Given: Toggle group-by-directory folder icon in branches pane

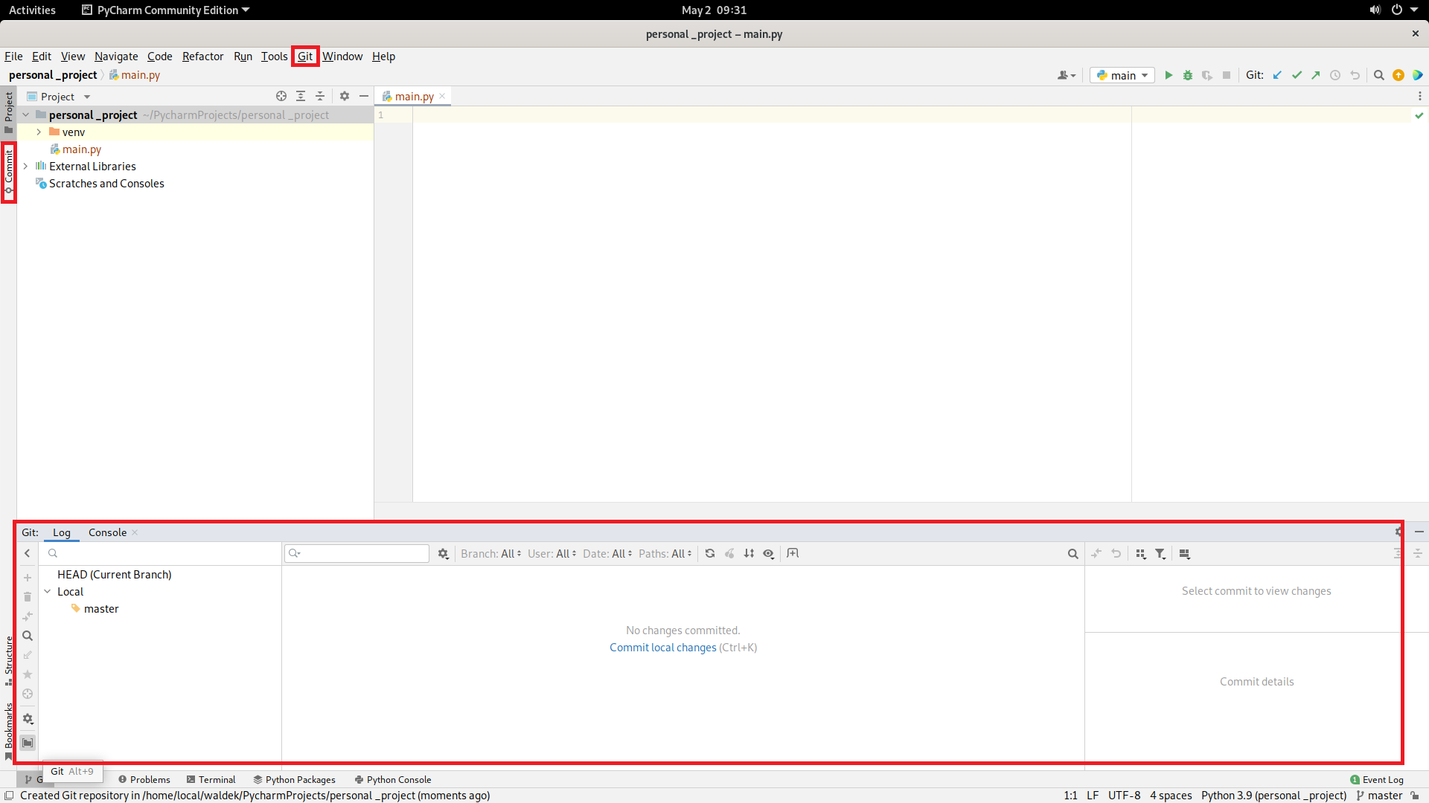Looking at the screenshot, I should (28, 743).
